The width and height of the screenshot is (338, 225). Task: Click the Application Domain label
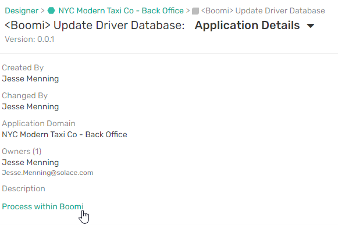(38, 123)
